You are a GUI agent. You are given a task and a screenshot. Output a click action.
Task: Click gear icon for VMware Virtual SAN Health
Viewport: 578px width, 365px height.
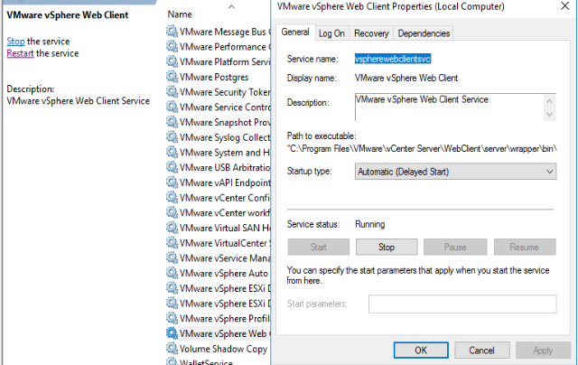click(172, 228)
